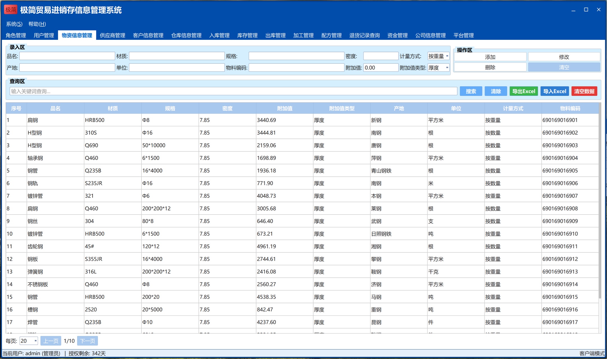Select the 配方管理 tab
This screenshot has width=607, height=359.
332,35
